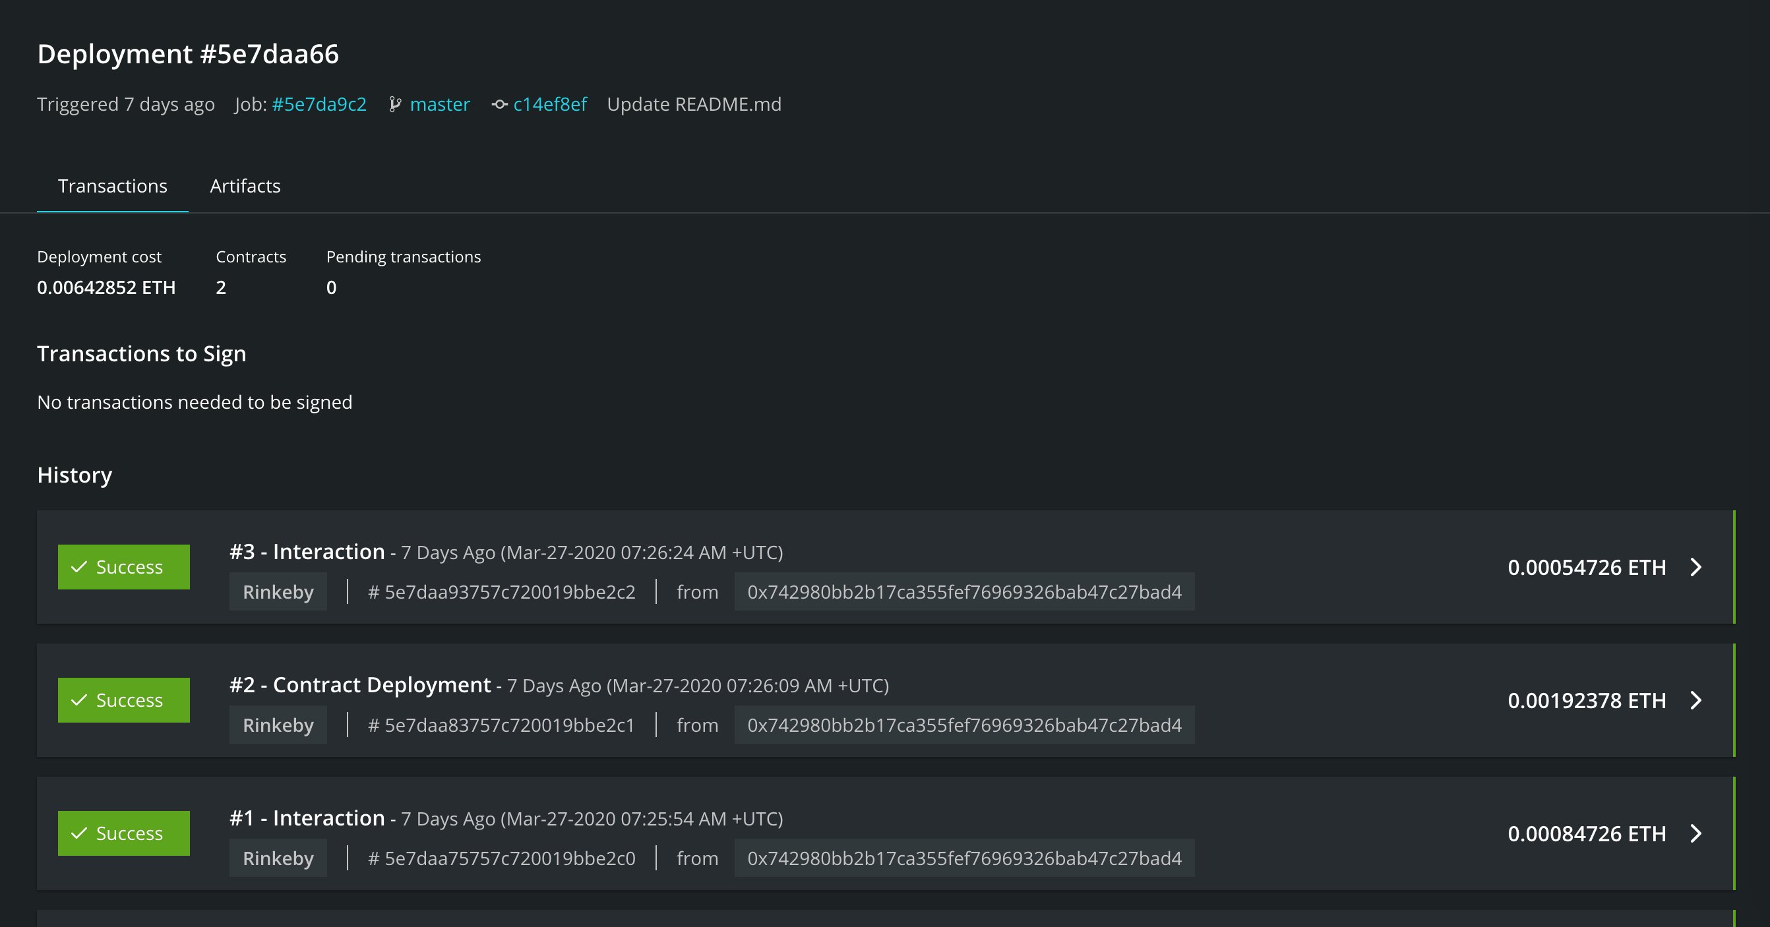
Task: Click the #1 - Interaction title
Action: tap(307, 818)
